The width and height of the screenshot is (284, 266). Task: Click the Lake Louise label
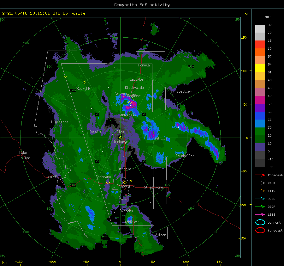24,155
